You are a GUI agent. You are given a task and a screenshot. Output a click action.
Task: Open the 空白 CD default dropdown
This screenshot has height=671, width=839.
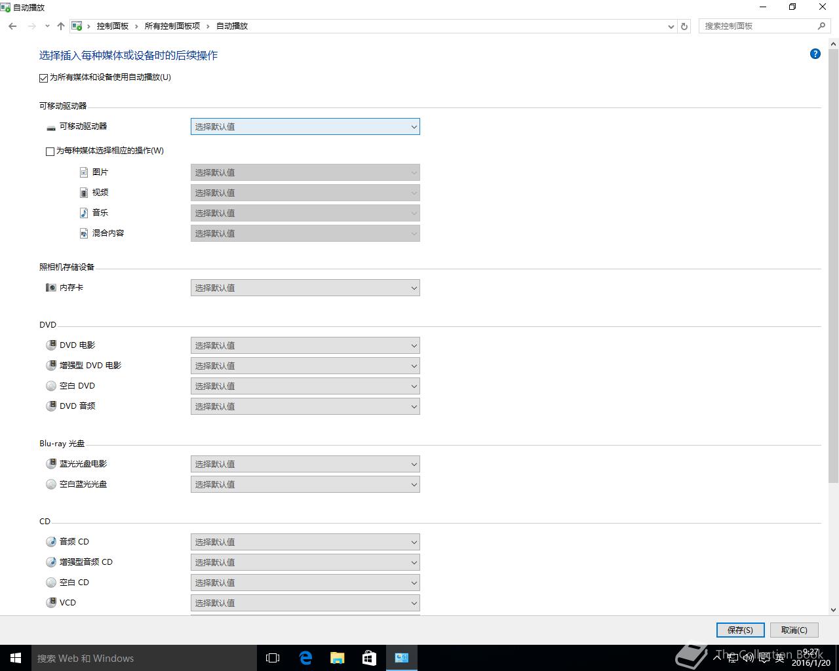click(305, 583)
